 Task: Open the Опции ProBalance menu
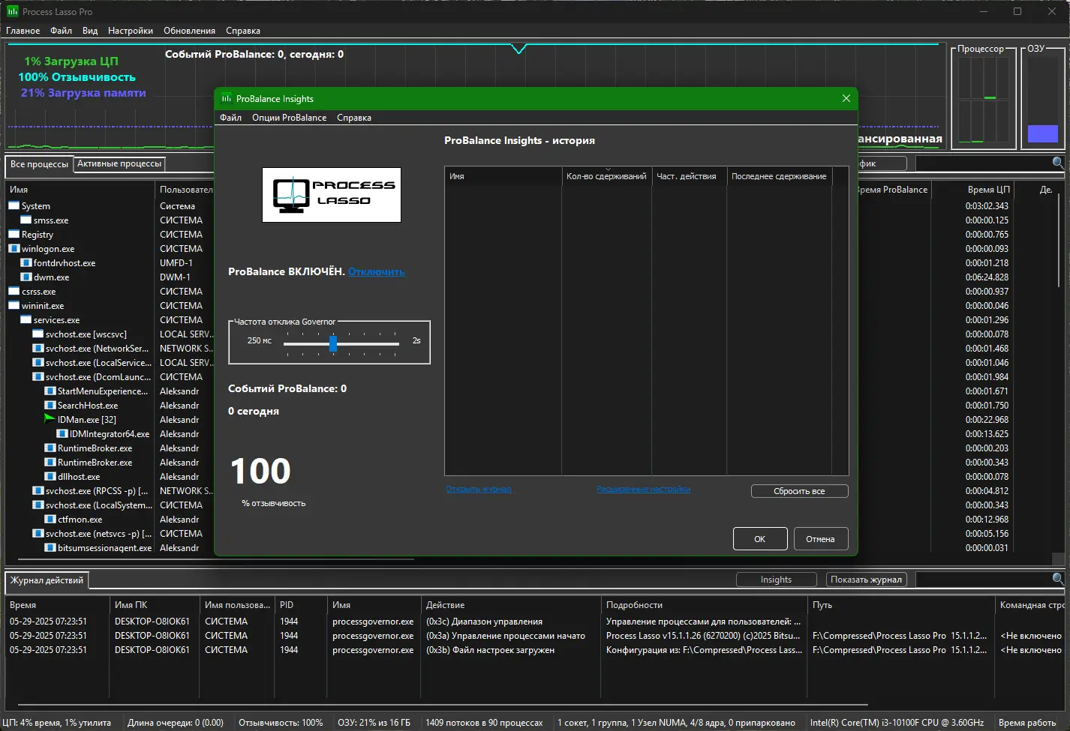point(289,118)
